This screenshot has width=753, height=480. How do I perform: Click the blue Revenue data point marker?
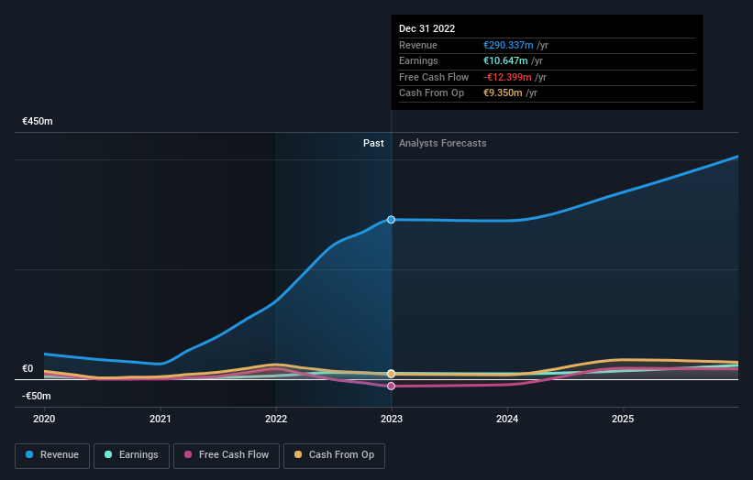pos(391,220)
